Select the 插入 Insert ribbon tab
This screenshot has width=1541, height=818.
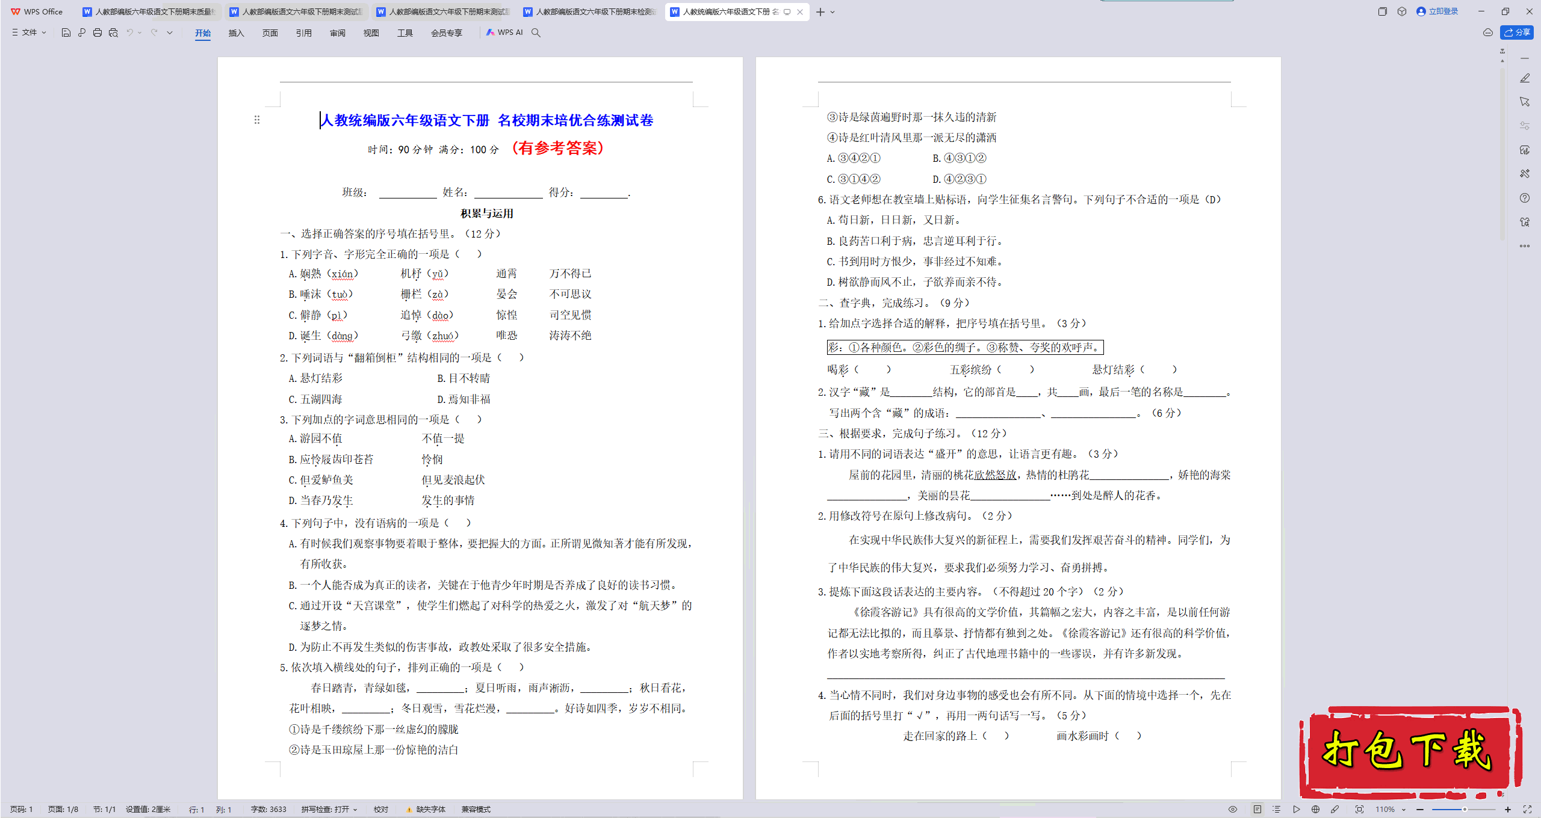(x=237, y=33)
